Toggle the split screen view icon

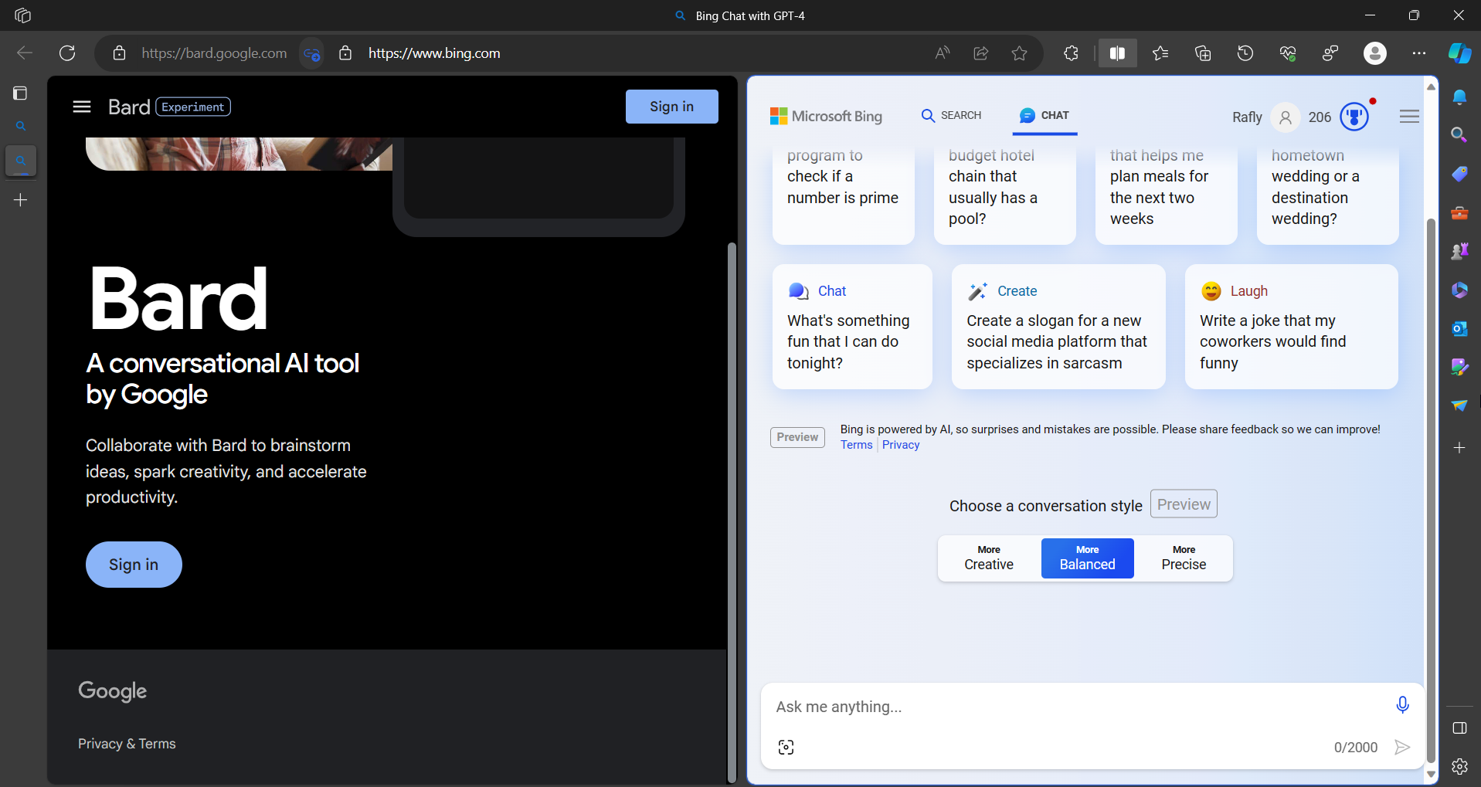(1117, 53)
